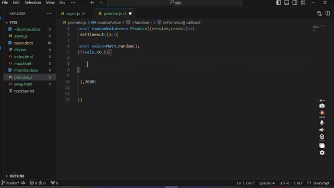Image resolution: width=334 pixels, height=188 pixels.
Task: Open async.js in Explorer
Action: 21,36
